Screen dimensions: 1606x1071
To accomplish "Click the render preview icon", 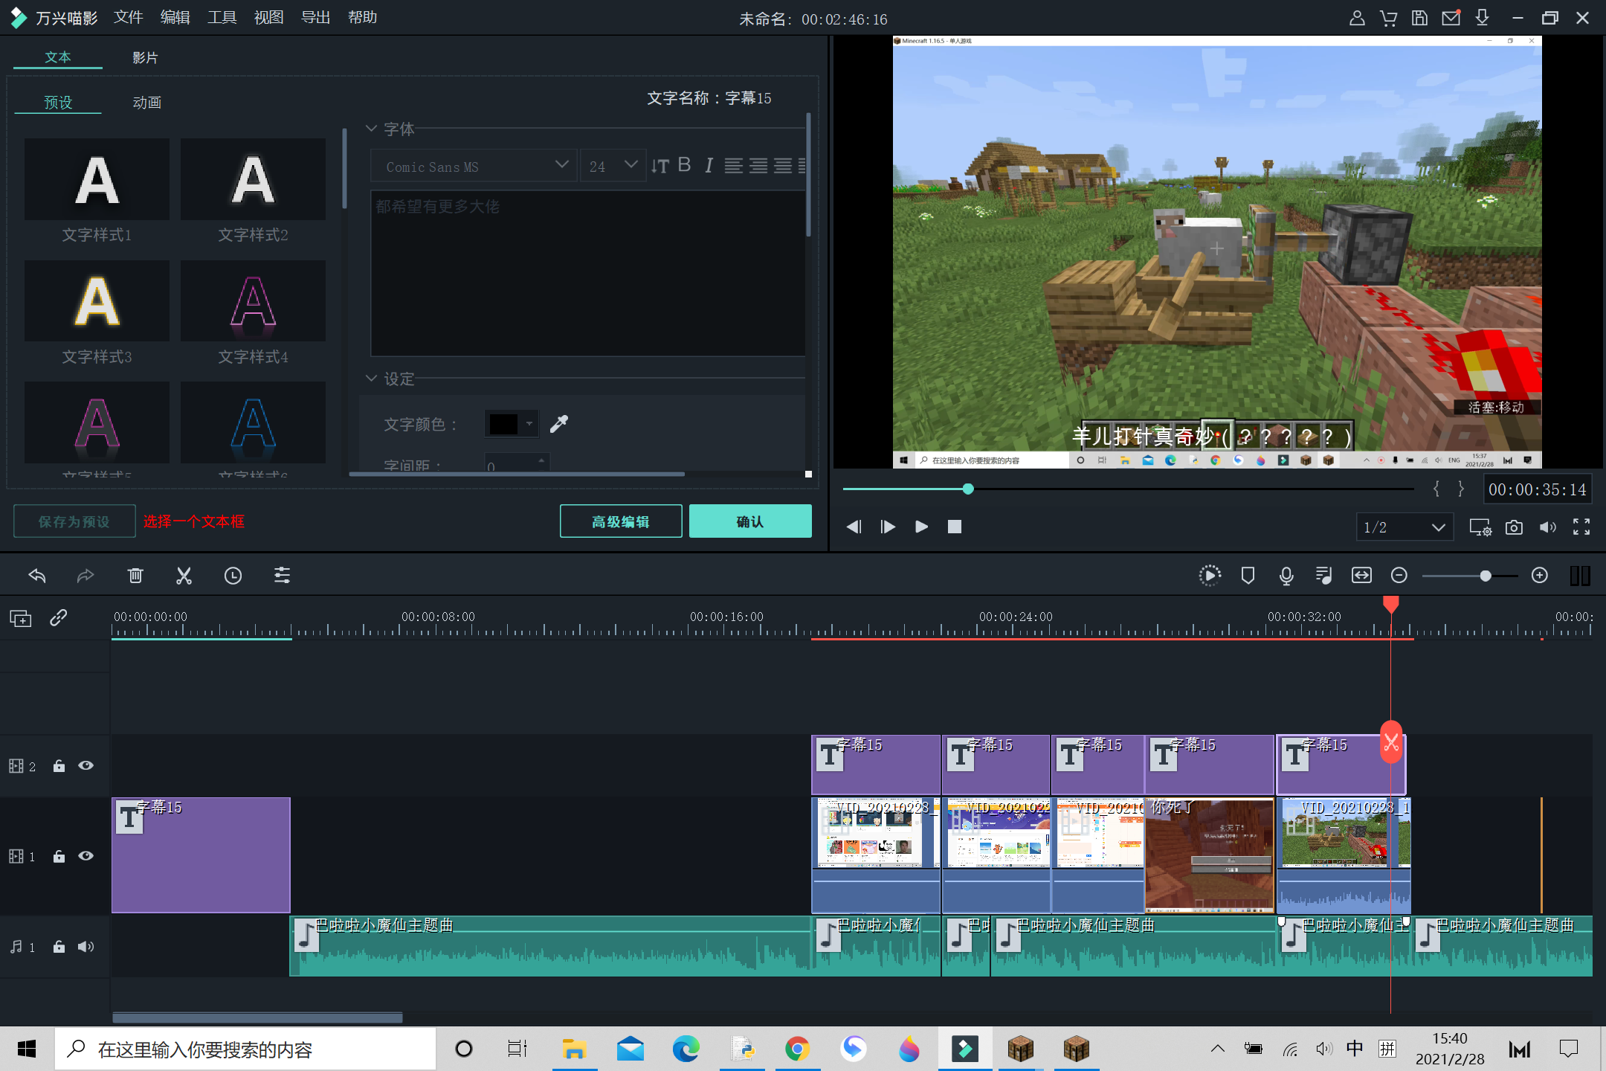I will (x=1210, y=575).
